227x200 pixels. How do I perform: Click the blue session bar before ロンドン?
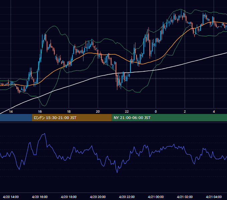pos(16,118)
